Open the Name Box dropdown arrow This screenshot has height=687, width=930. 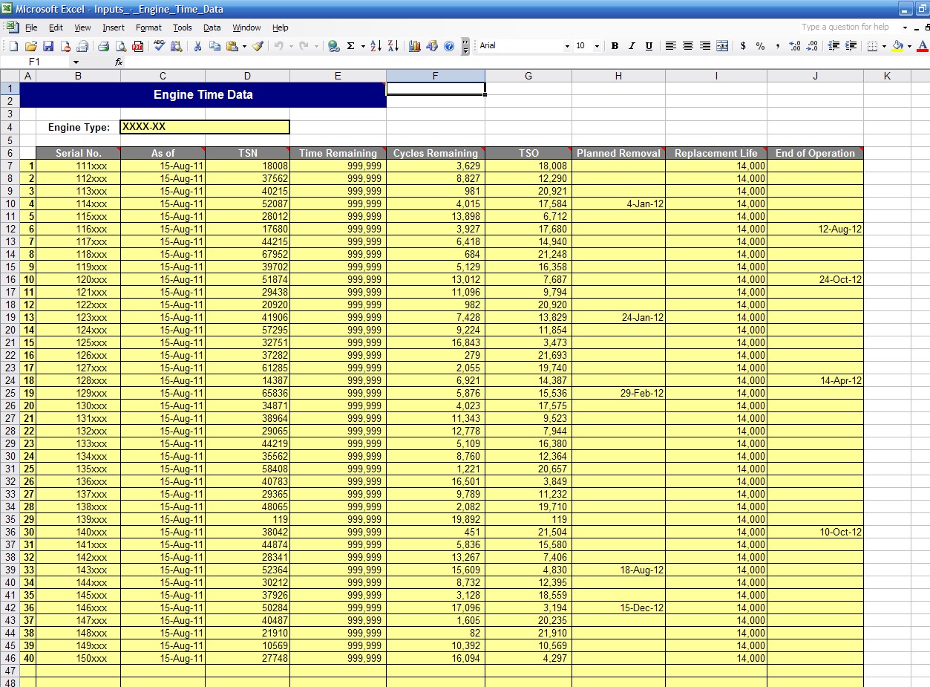[76, 62]
